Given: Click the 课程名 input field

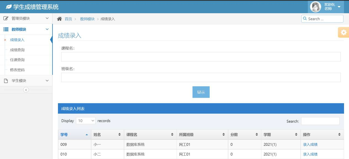Looking at the screenshot, I should [201, 57].
